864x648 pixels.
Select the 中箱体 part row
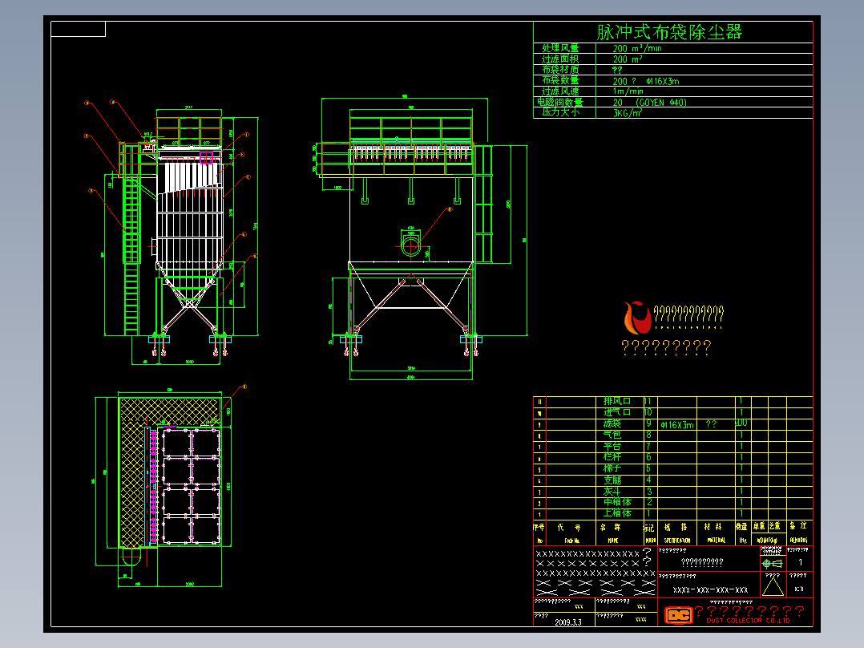(x=672, y=502)
